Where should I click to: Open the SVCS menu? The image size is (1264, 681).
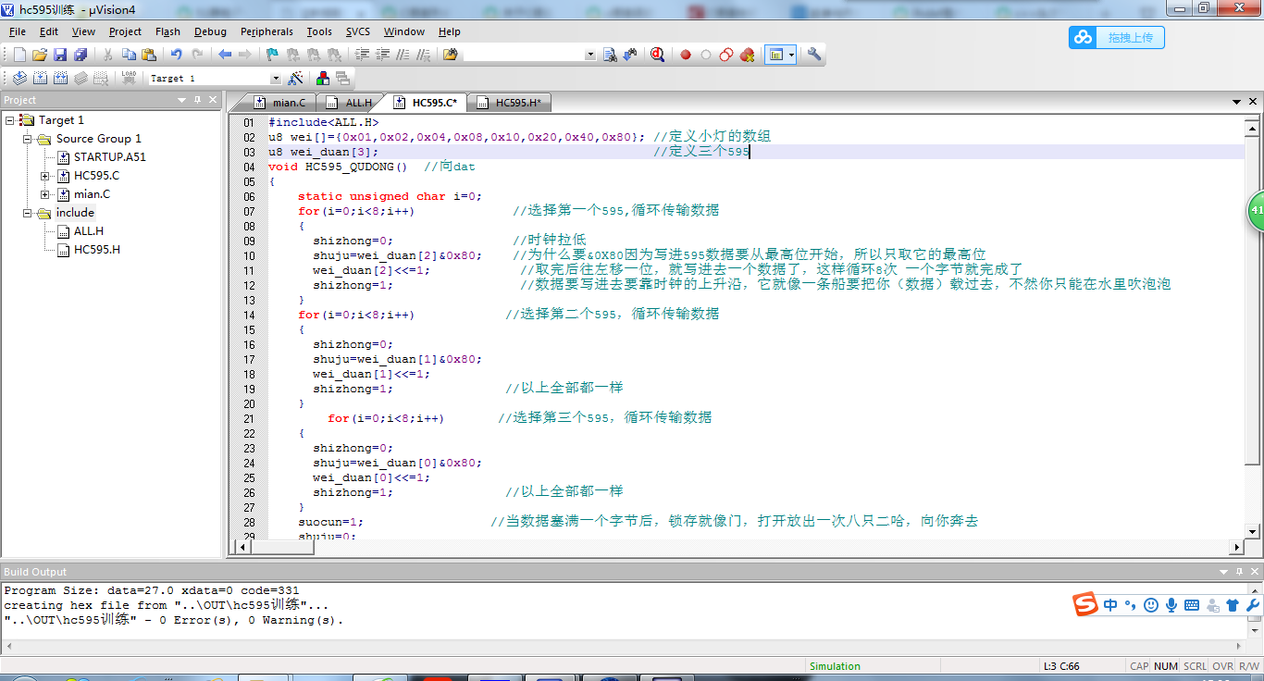tap(358, 31)
